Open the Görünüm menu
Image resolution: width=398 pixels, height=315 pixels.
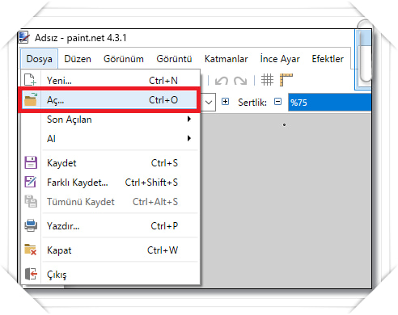click(124, 59)
